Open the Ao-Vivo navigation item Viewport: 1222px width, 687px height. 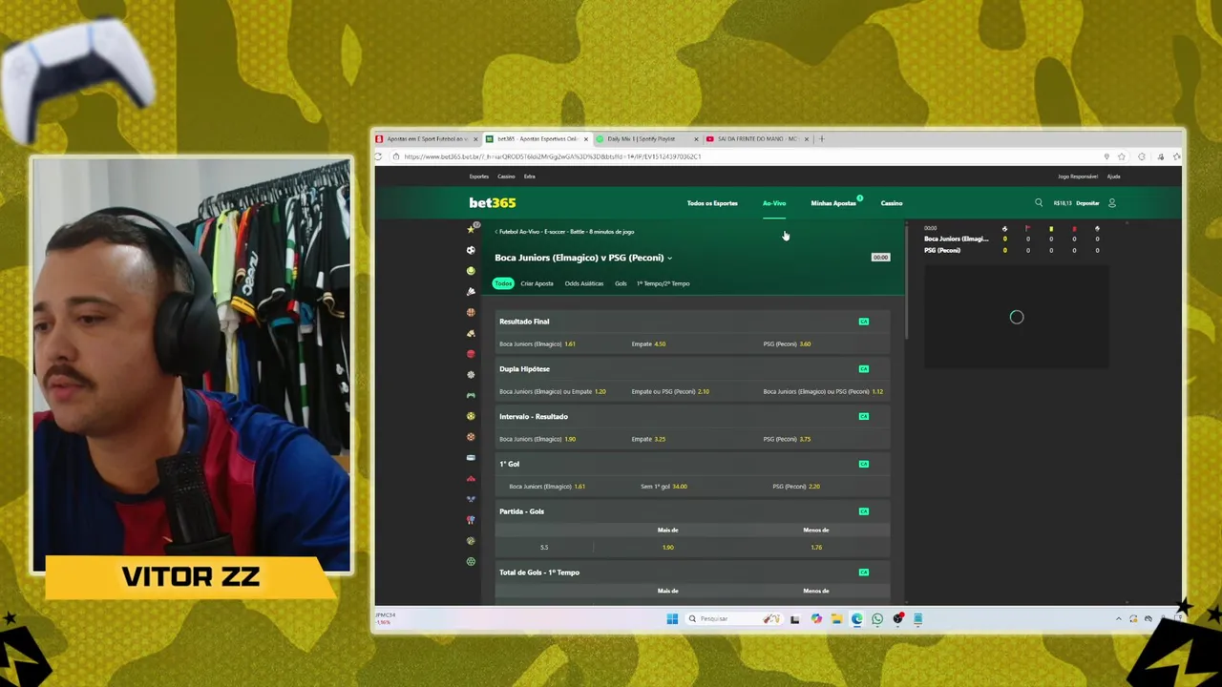(774, 203)
